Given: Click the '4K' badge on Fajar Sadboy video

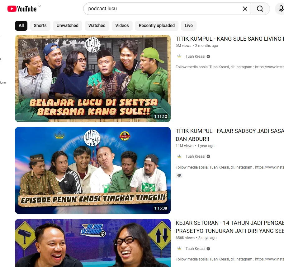Looking at the screenshot, I should pos(179,175).
